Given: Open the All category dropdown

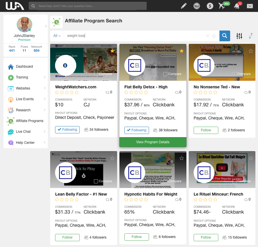Looking at the screenshot, I should coord(57,36).
